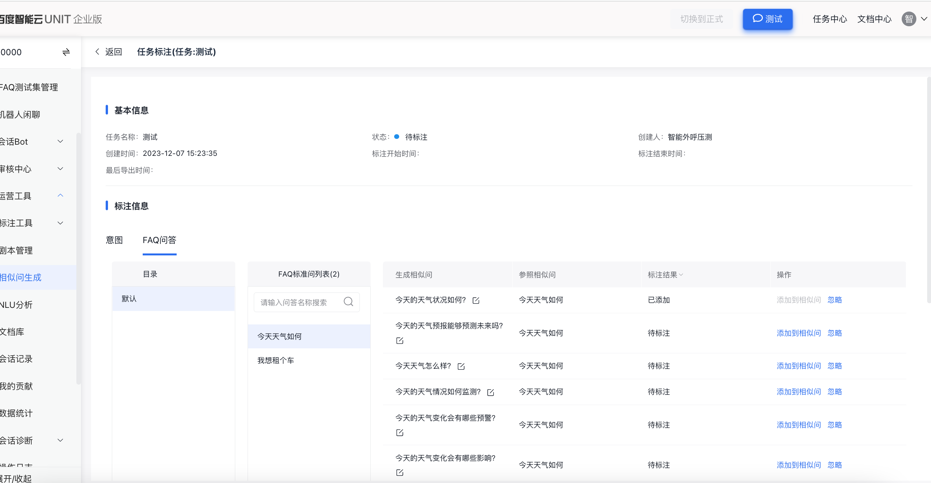Click 添加到相似问 for 今天的天气预报能够预测未来吗?
Viewport: 931px width, 483px height.
pyautogui.click(x=799, y=333)
